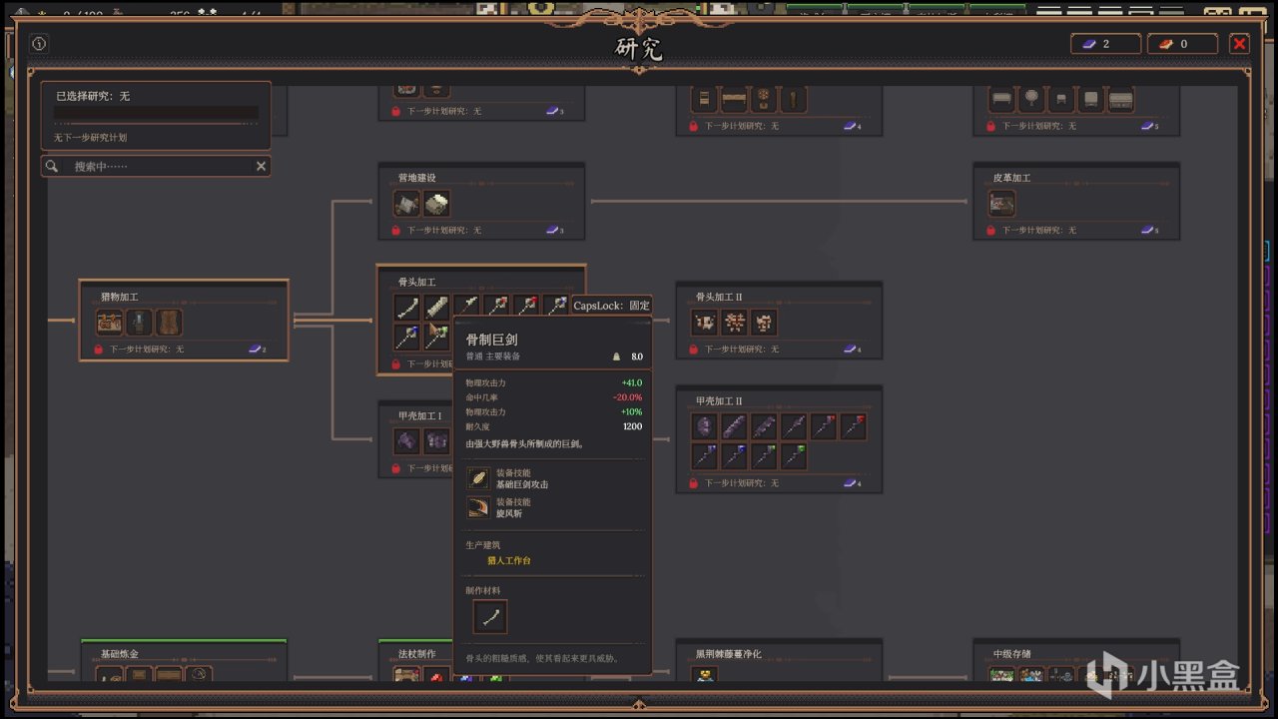
Task: Select the shell armor icon in 甲壳加工 II
Action: pos(705,426)
